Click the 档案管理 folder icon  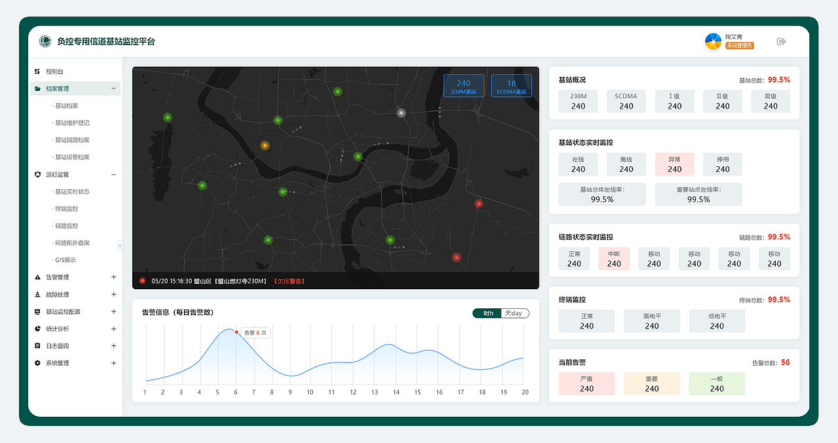pos(37,88)
